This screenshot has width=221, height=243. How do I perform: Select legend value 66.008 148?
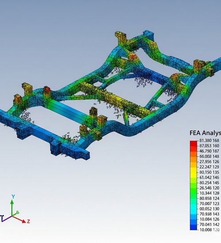point(209,156)
